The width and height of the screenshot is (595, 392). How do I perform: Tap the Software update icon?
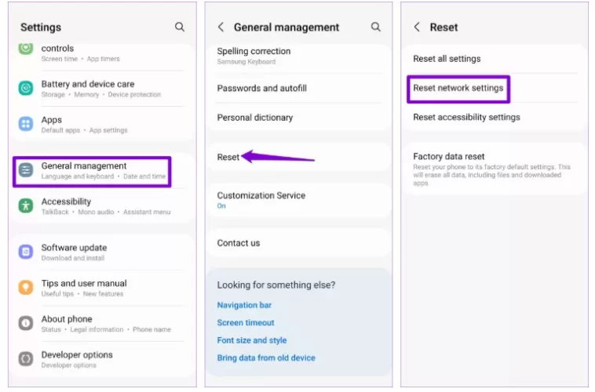click(x=26, y=252)
